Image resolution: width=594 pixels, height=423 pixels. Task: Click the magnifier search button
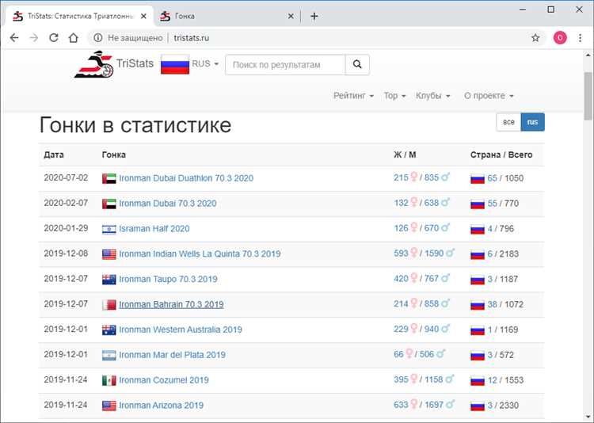pos(357,65)
